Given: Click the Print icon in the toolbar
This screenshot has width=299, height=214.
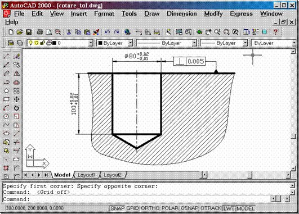Looking at the screenshot, I should pyautogui.click(x=40, y=32).
